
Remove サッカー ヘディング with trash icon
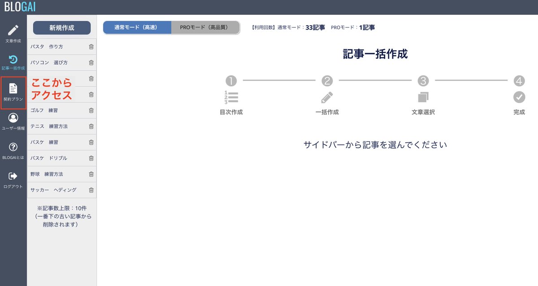[x=91, y=190]
